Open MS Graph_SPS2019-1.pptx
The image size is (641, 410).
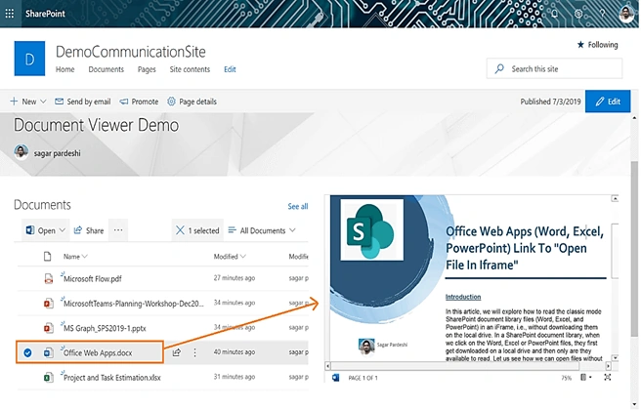(x=105, y=328)
